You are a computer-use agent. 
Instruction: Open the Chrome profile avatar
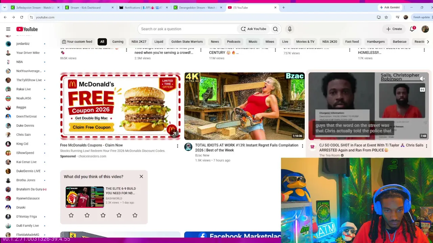coord(406,17)
